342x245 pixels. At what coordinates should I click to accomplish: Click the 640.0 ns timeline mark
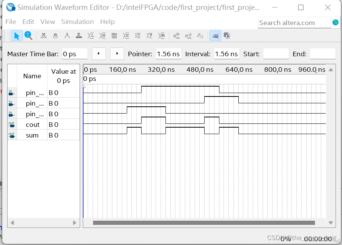(x=239, y=70)
